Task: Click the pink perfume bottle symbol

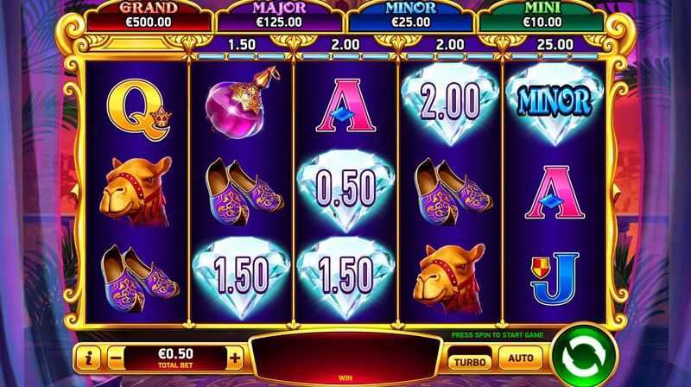Action: point(243,103)
